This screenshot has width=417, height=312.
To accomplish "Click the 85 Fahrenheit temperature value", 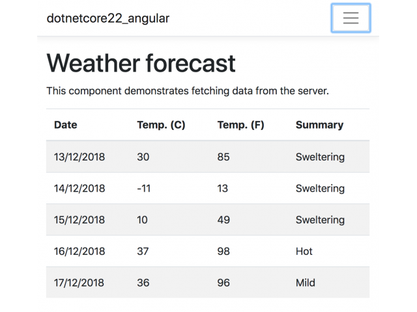I will click(x=223, y=157).
